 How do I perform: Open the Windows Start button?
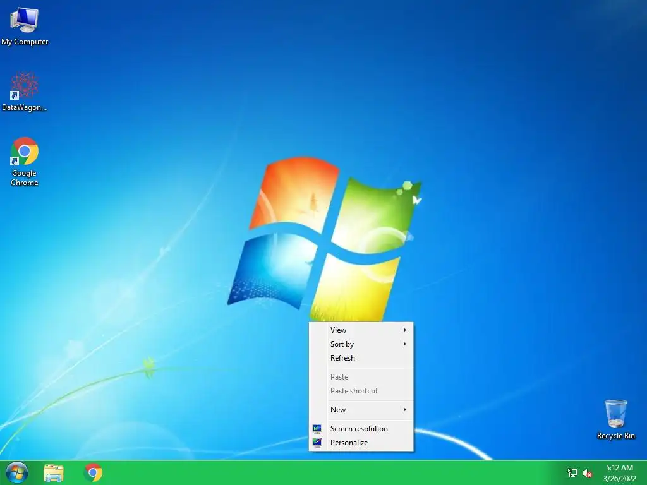(17, 472)
